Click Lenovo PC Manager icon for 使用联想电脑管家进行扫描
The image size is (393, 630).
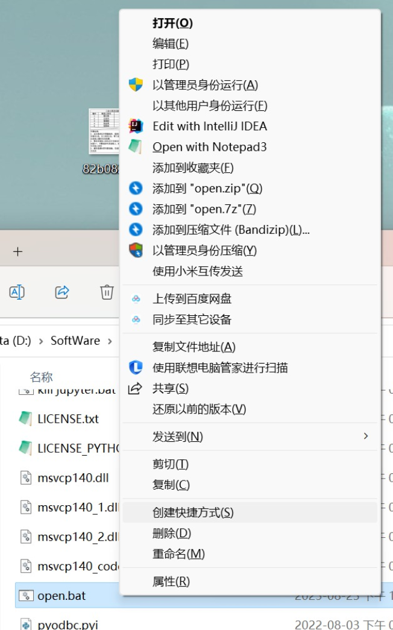coord(136,367)
